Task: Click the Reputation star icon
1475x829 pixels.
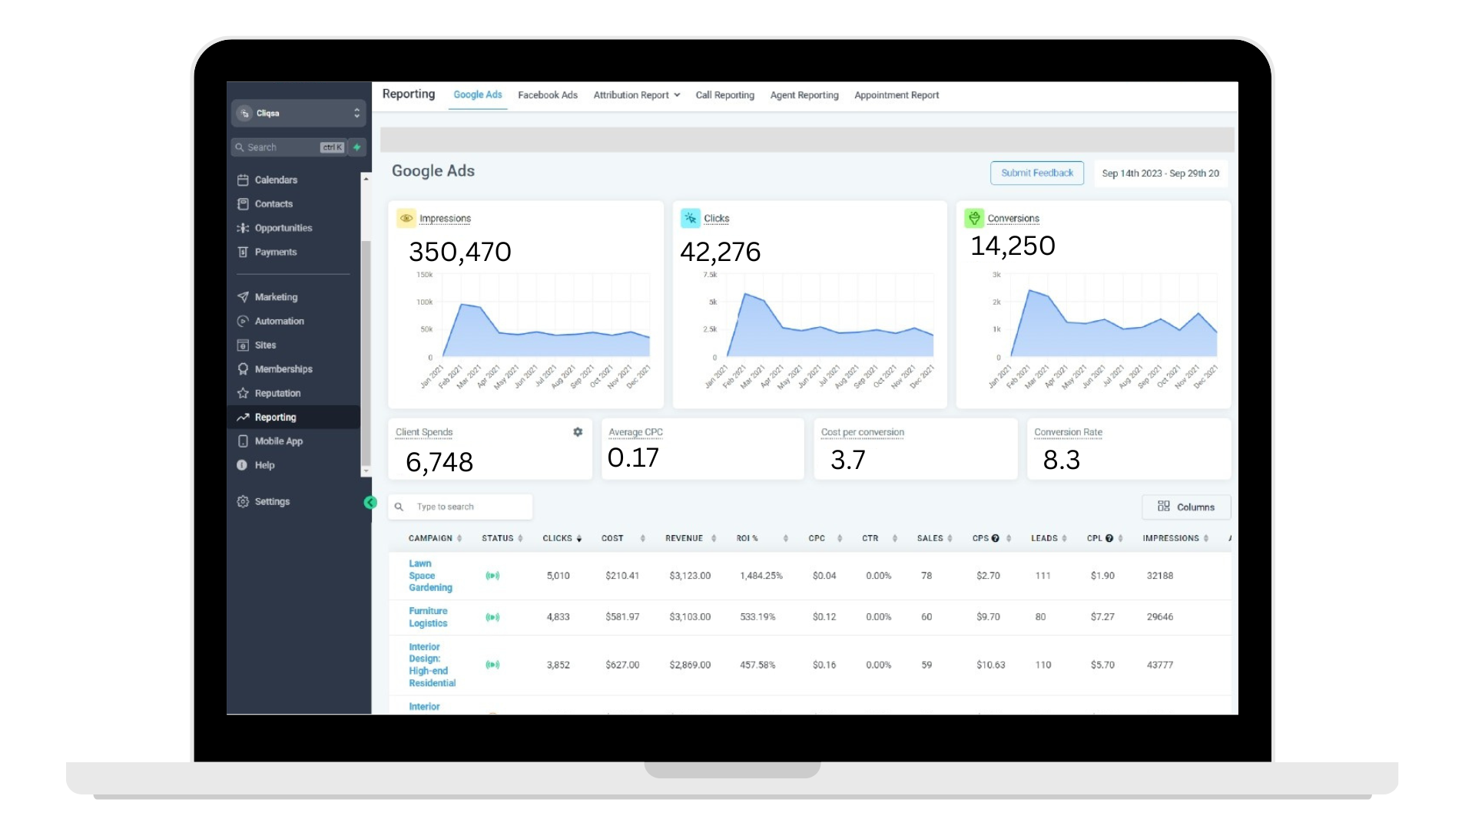Action: pyautogui.click(x=243, y=393)
